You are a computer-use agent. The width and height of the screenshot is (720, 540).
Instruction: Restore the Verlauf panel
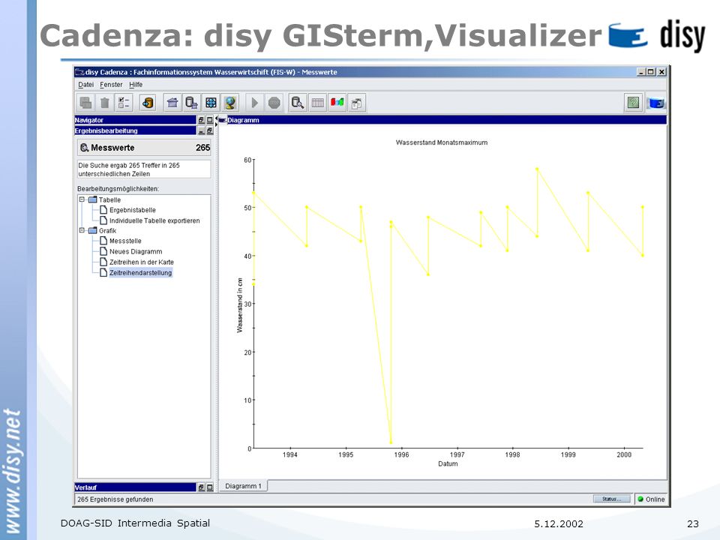pos(201,487)
